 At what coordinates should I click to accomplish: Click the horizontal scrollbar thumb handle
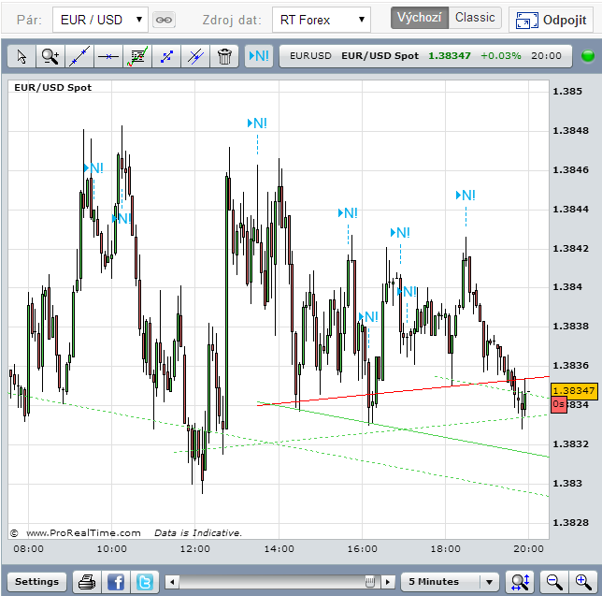coord(370,582)
